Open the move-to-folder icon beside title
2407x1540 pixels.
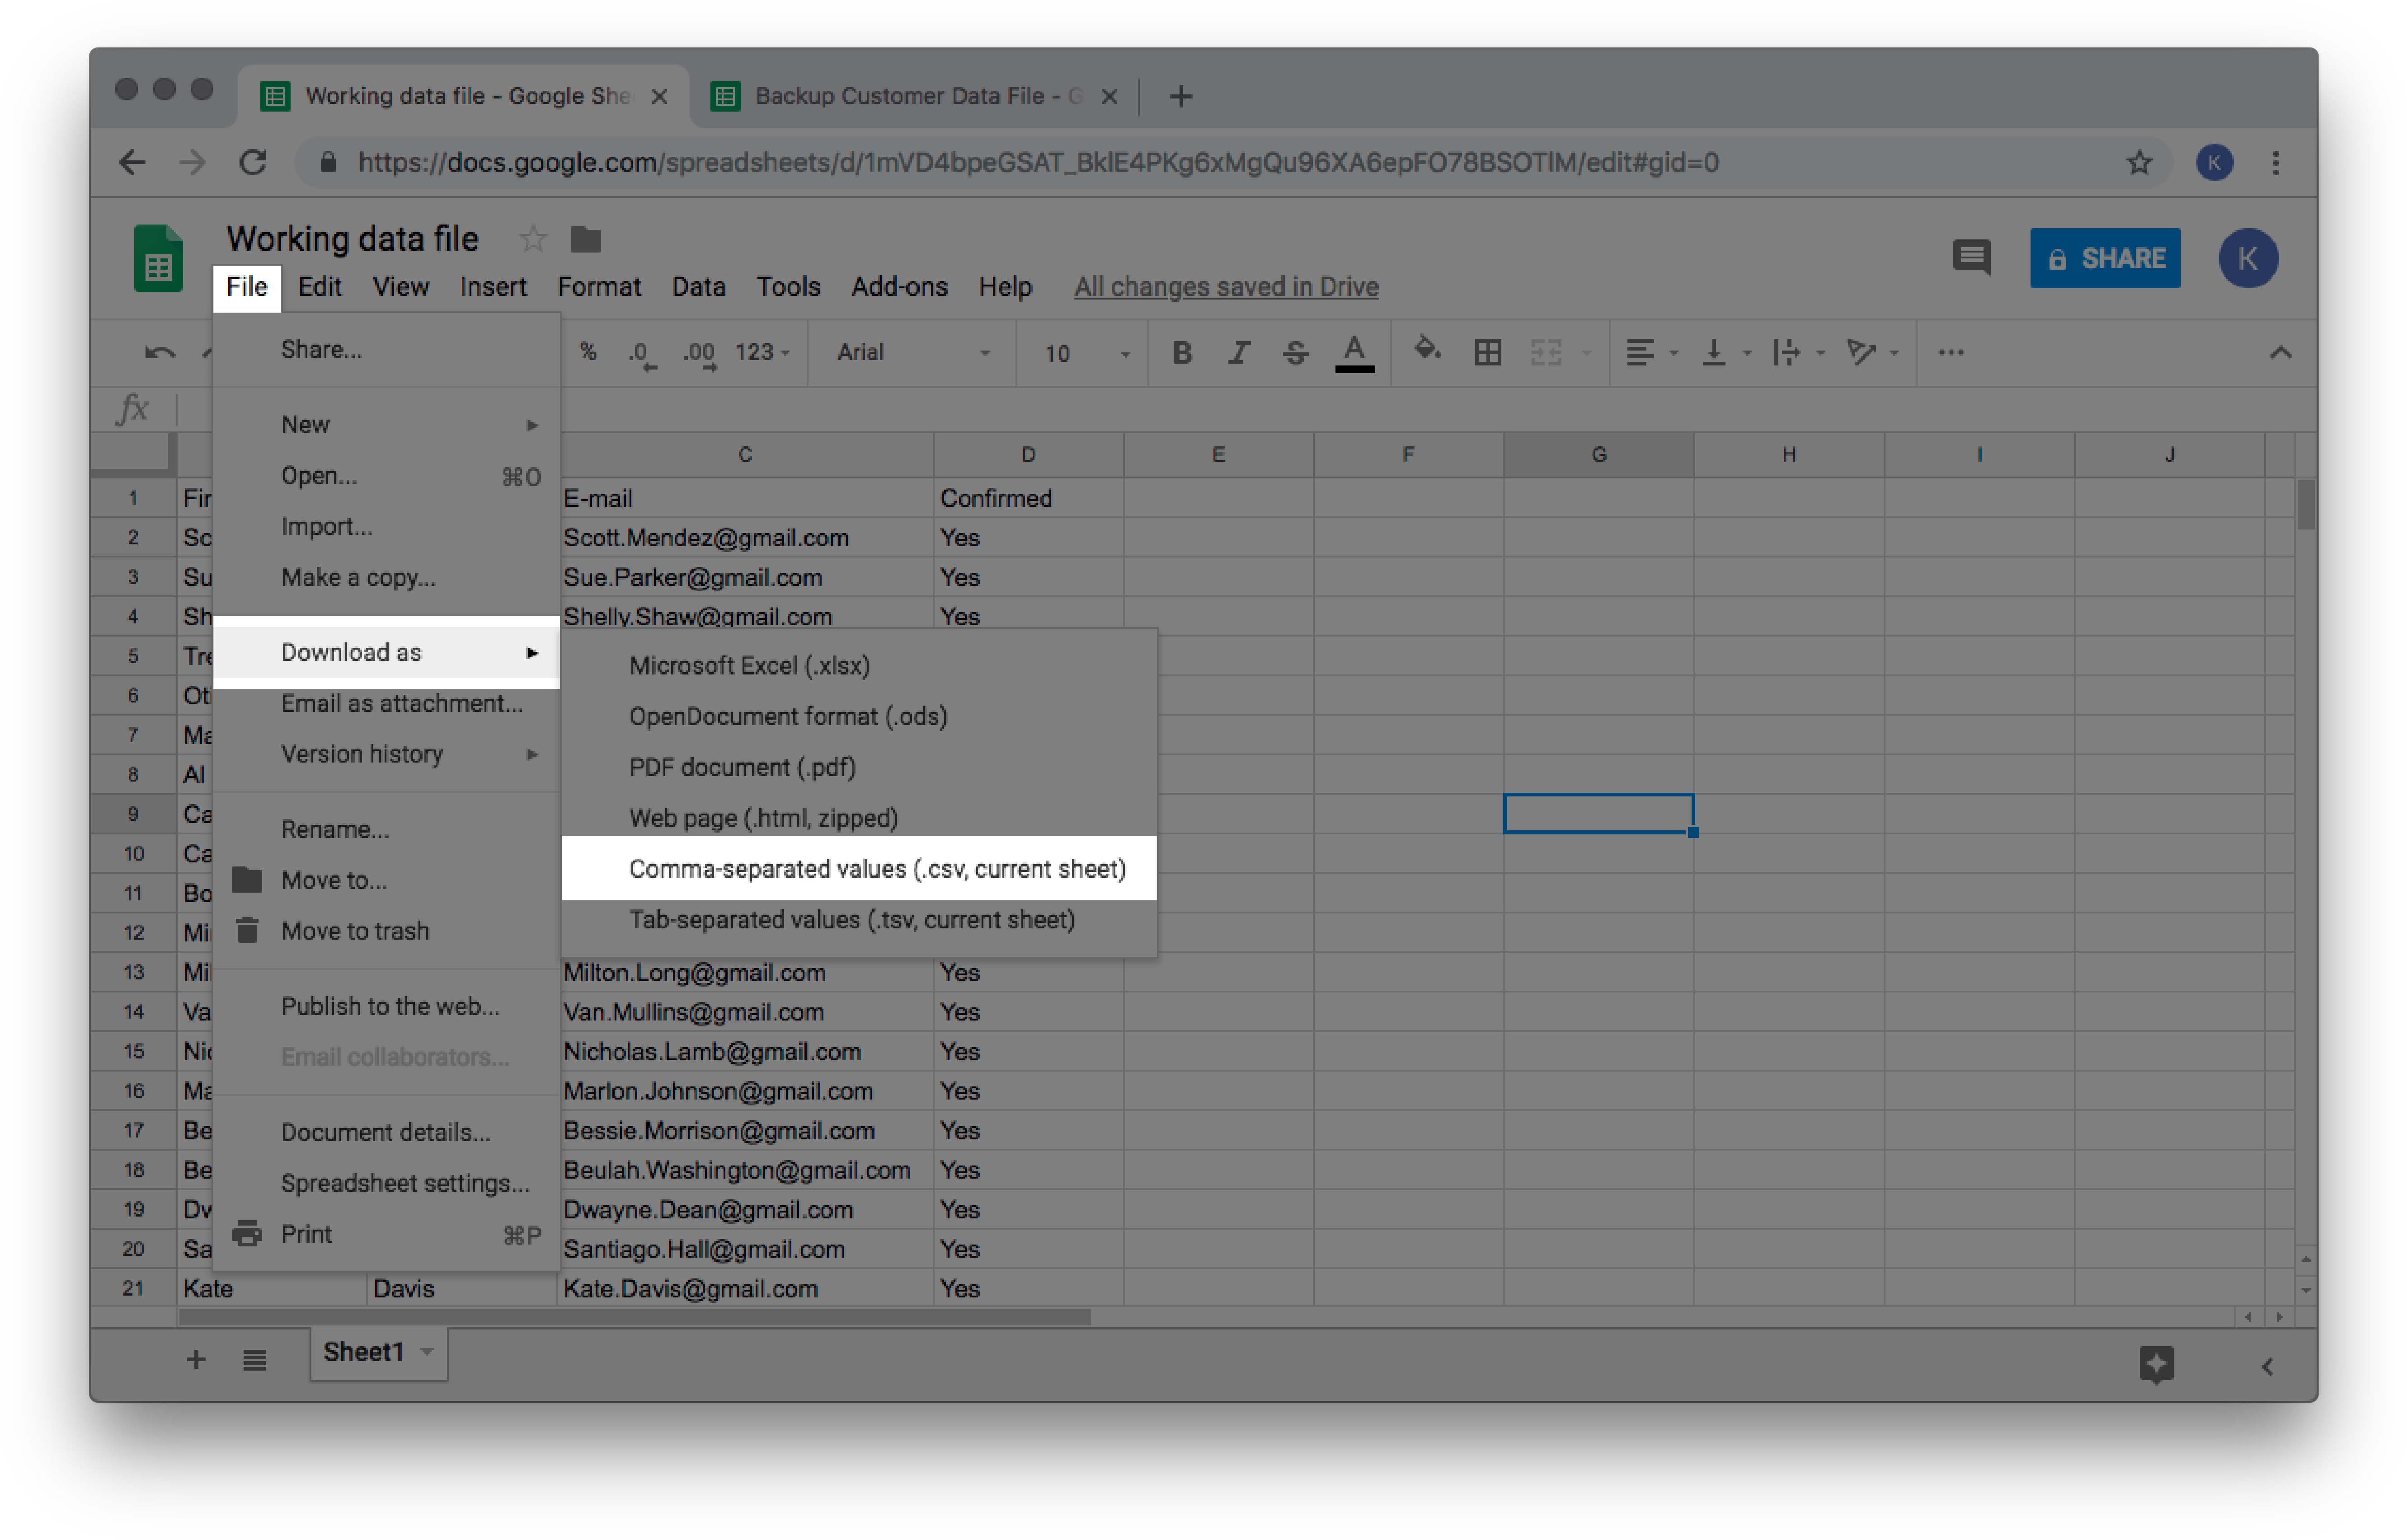click(x=586, y=239)
